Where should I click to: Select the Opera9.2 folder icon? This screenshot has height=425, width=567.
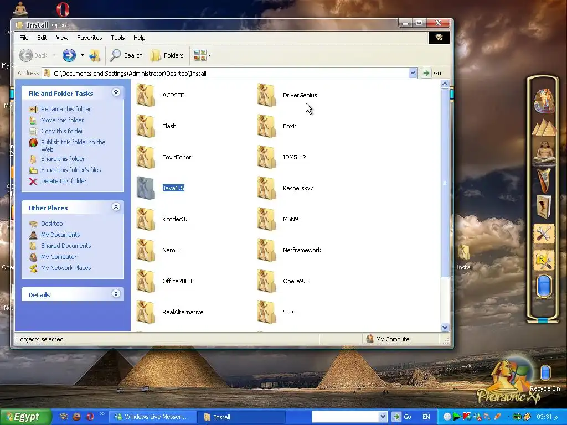tap(266, 281)
